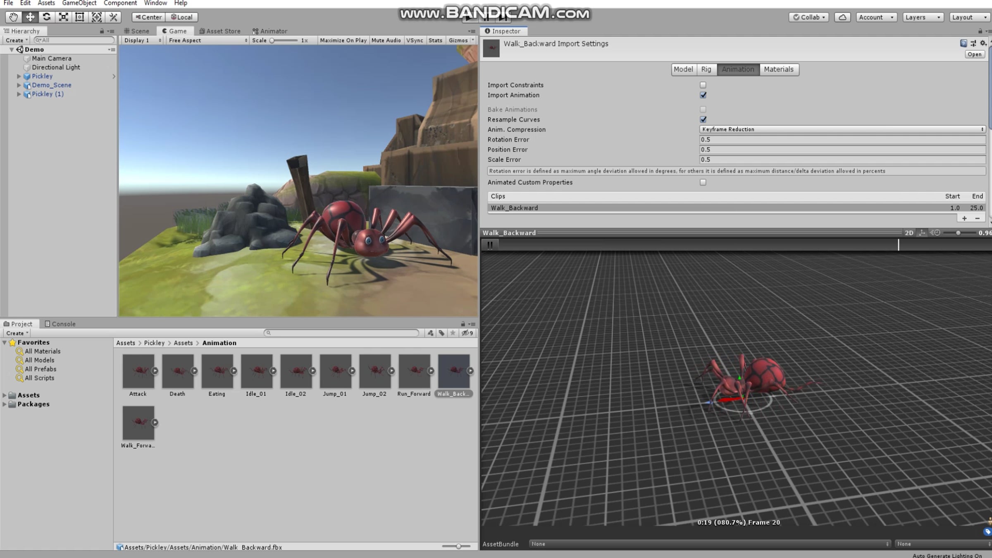Select the Move tool
The height and width of the screenshot is (558, 992).
pos(30,17)
